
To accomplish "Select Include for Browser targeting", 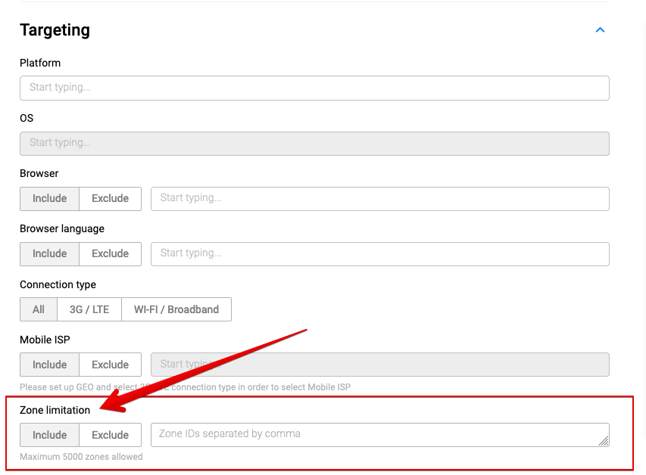I will coord(49,198).
